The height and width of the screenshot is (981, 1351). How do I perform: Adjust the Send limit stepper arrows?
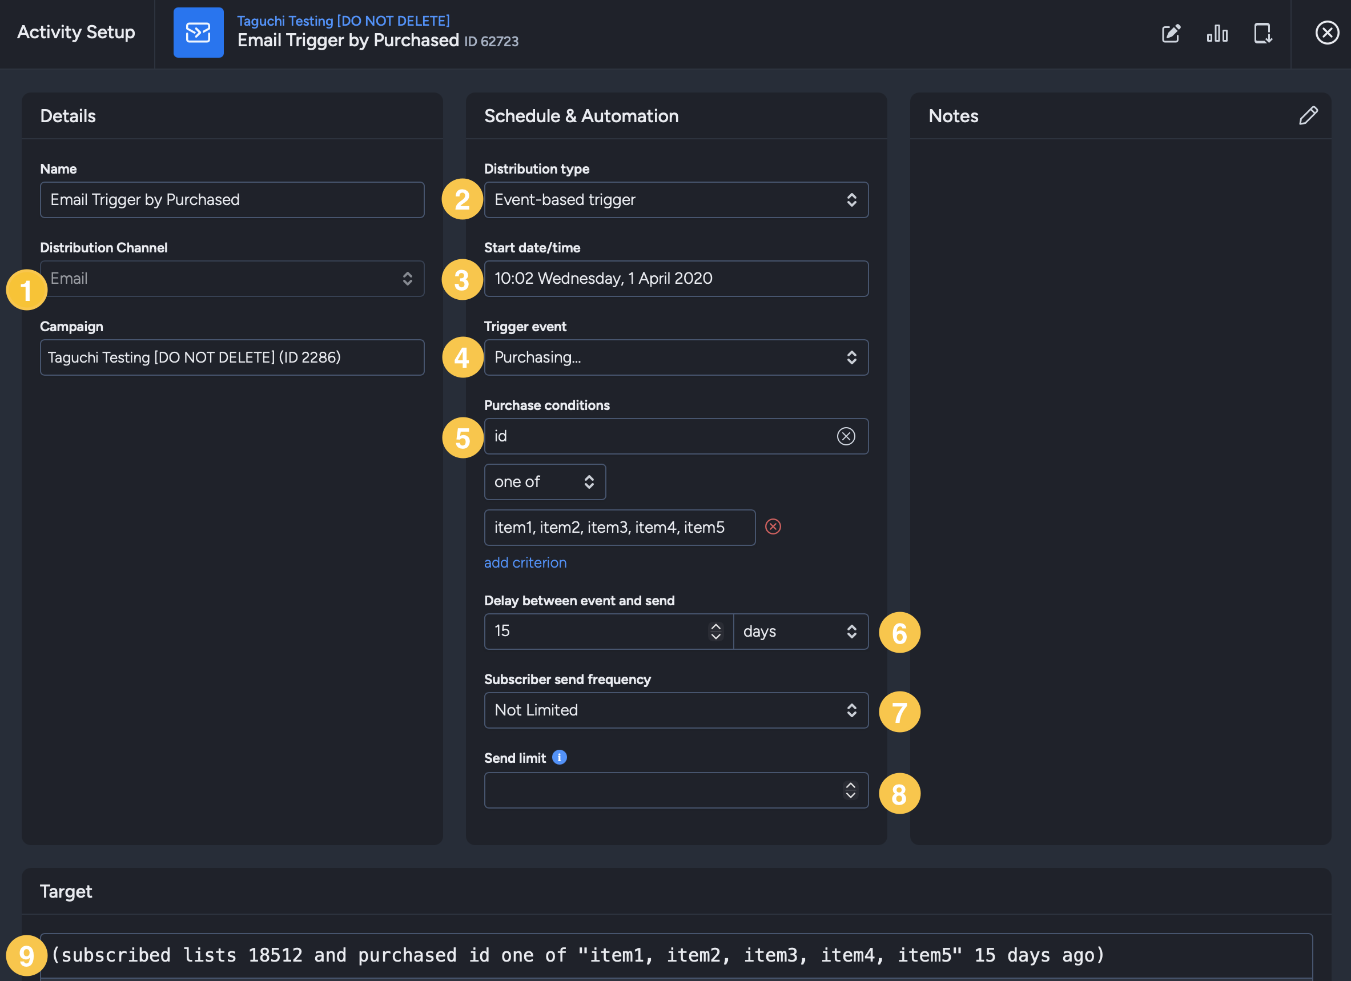click(851, 790)
